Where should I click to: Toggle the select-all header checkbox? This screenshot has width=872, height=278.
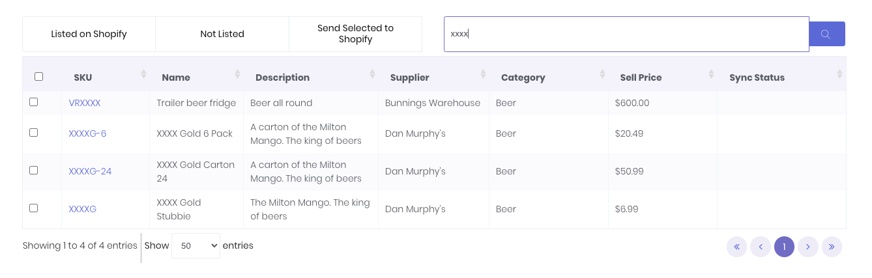coord(38,77)
